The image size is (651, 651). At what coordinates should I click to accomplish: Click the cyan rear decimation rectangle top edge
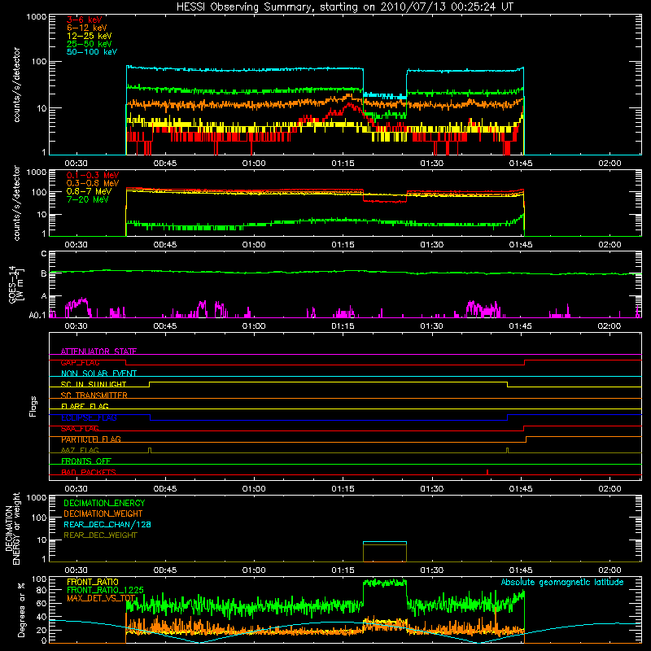pyautogui.click(x=385, y=542)
